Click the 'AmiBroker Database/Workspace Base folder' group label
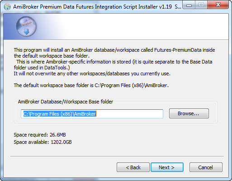The height and width of the screenshot is (181, 232). click(66, 102)
